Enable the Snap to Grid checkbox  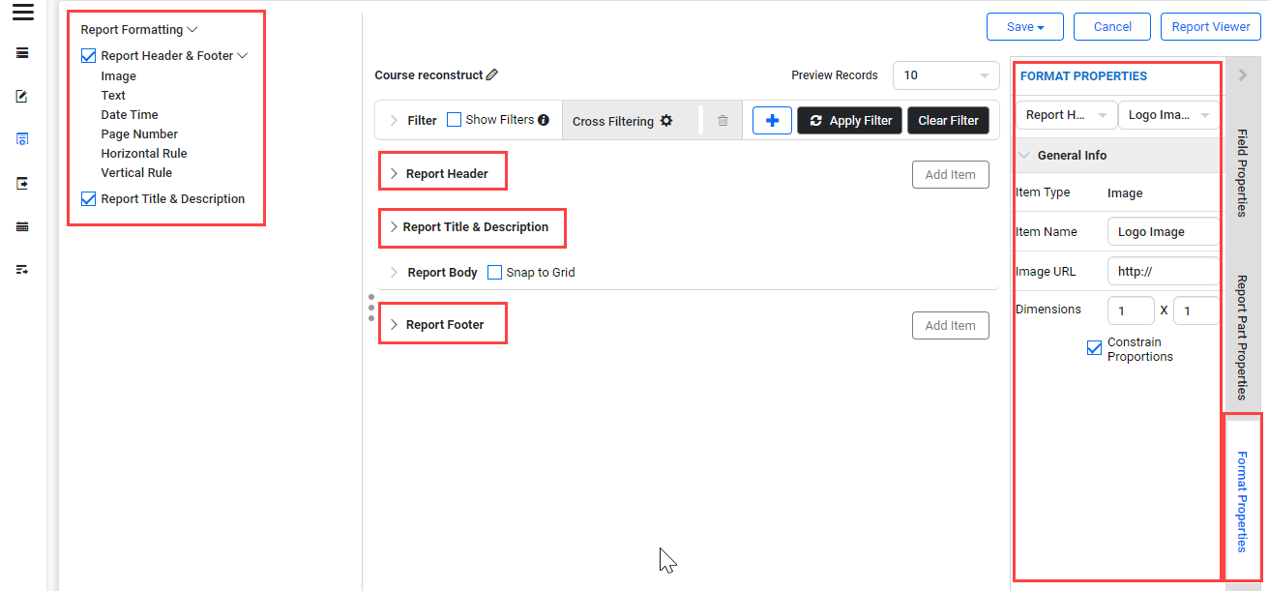pyautogui.click(x=494, y=272)
